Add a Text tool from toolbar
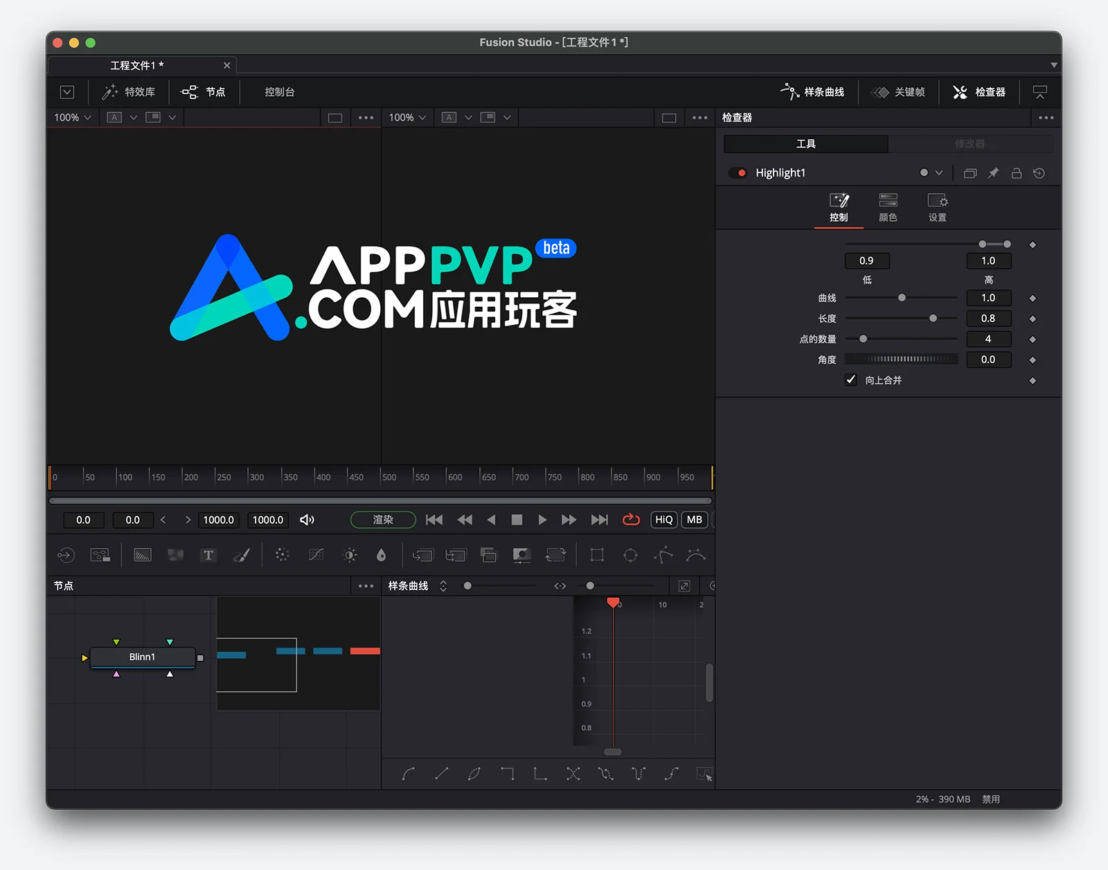 (x=208, y=555)
